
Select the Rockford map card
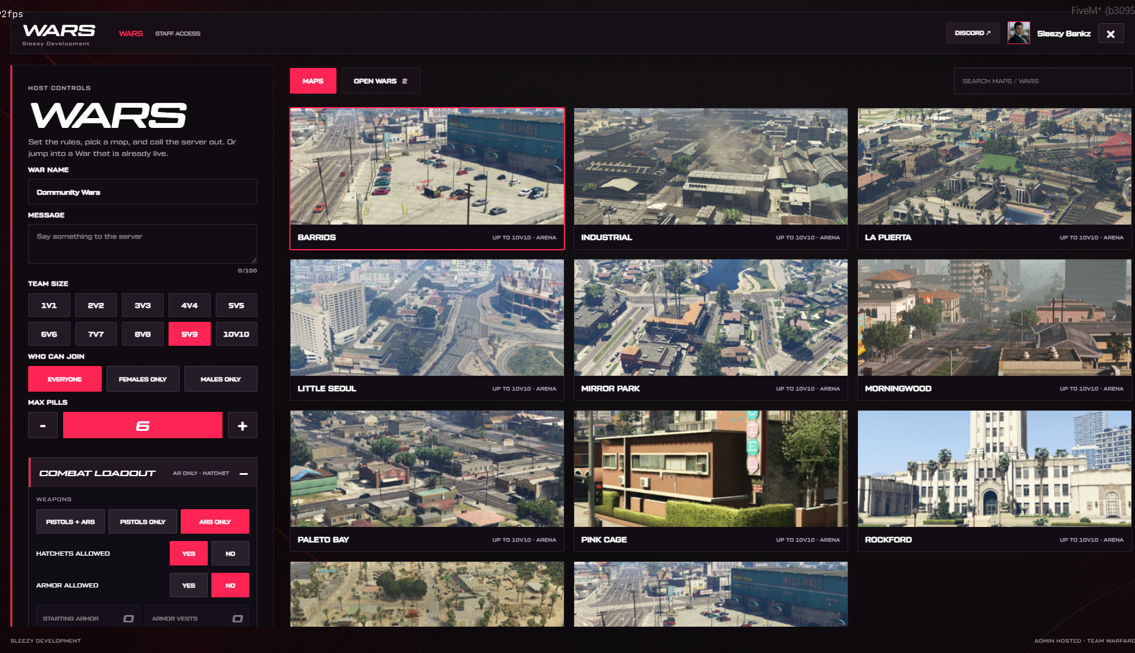pyautogui.click(x=995, y=481)
